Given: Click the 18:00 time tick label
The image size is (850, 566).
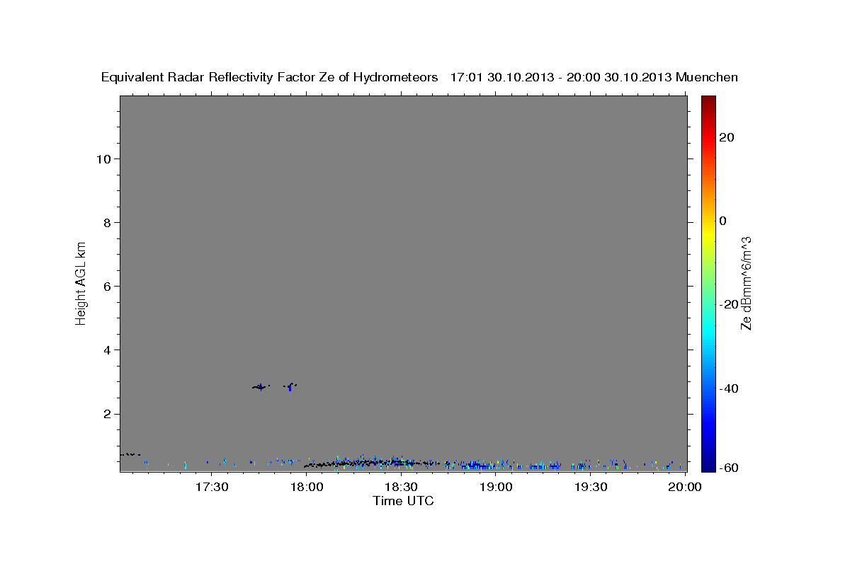Looking at the screenshot, I should click(x=307, y=487).
